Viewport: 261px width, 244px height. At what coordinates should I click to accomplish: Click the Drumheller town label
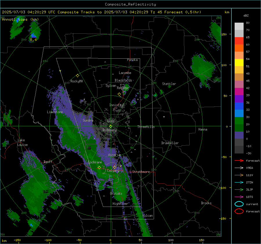click(x=170, y=143)
